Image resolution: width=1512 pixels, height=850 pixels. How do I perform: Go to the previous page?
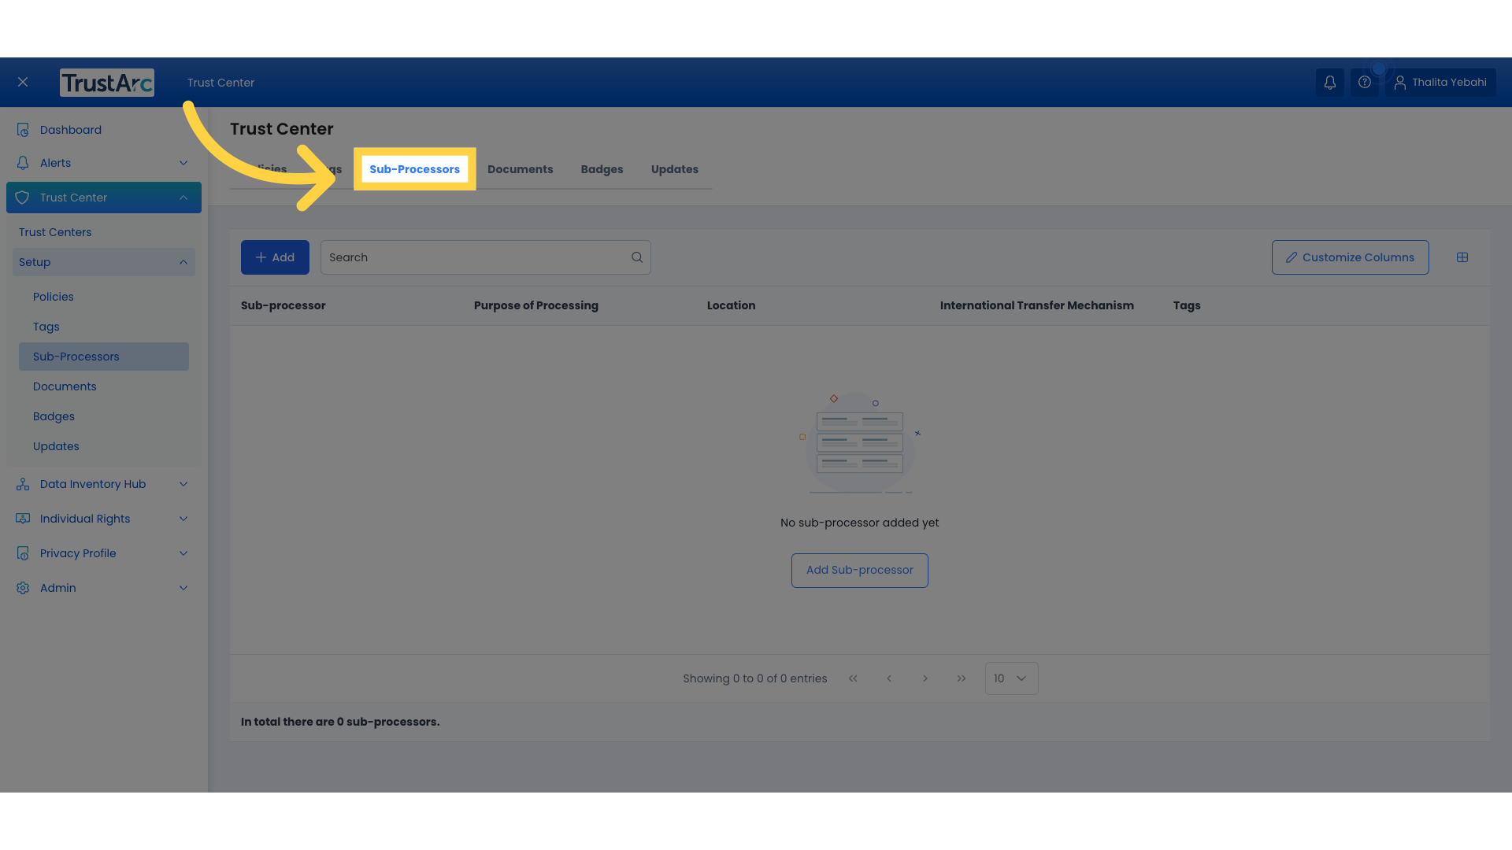pyautogui.click(x=889, y=678)
